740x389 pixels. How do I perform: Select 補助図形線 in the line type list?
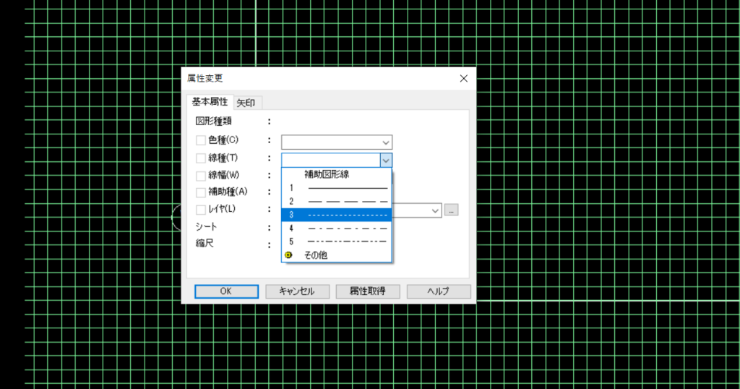pyautogui.click(x=337, y=174)
